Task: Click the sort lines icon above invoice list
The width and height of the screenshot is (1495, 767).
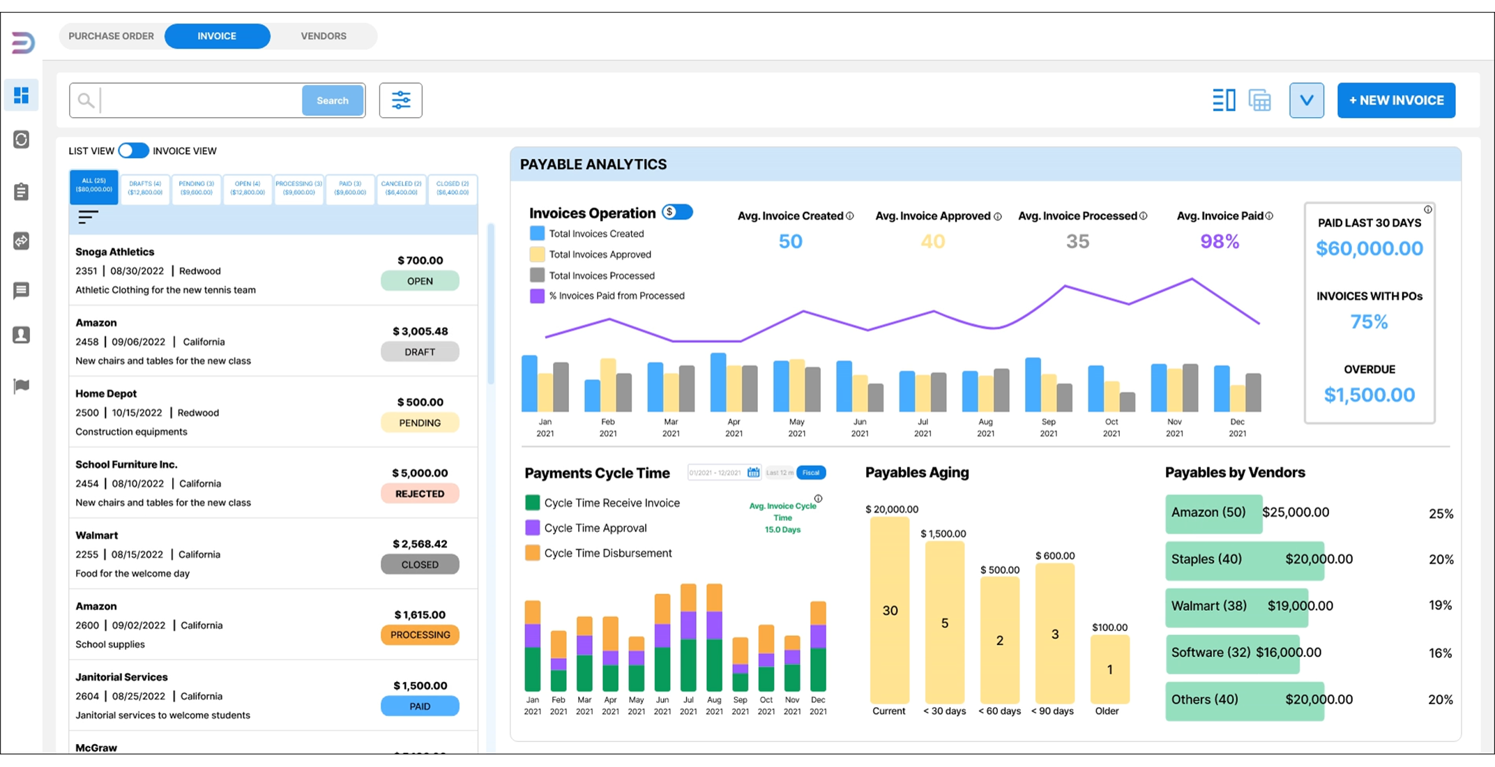Action: point(88,217)
